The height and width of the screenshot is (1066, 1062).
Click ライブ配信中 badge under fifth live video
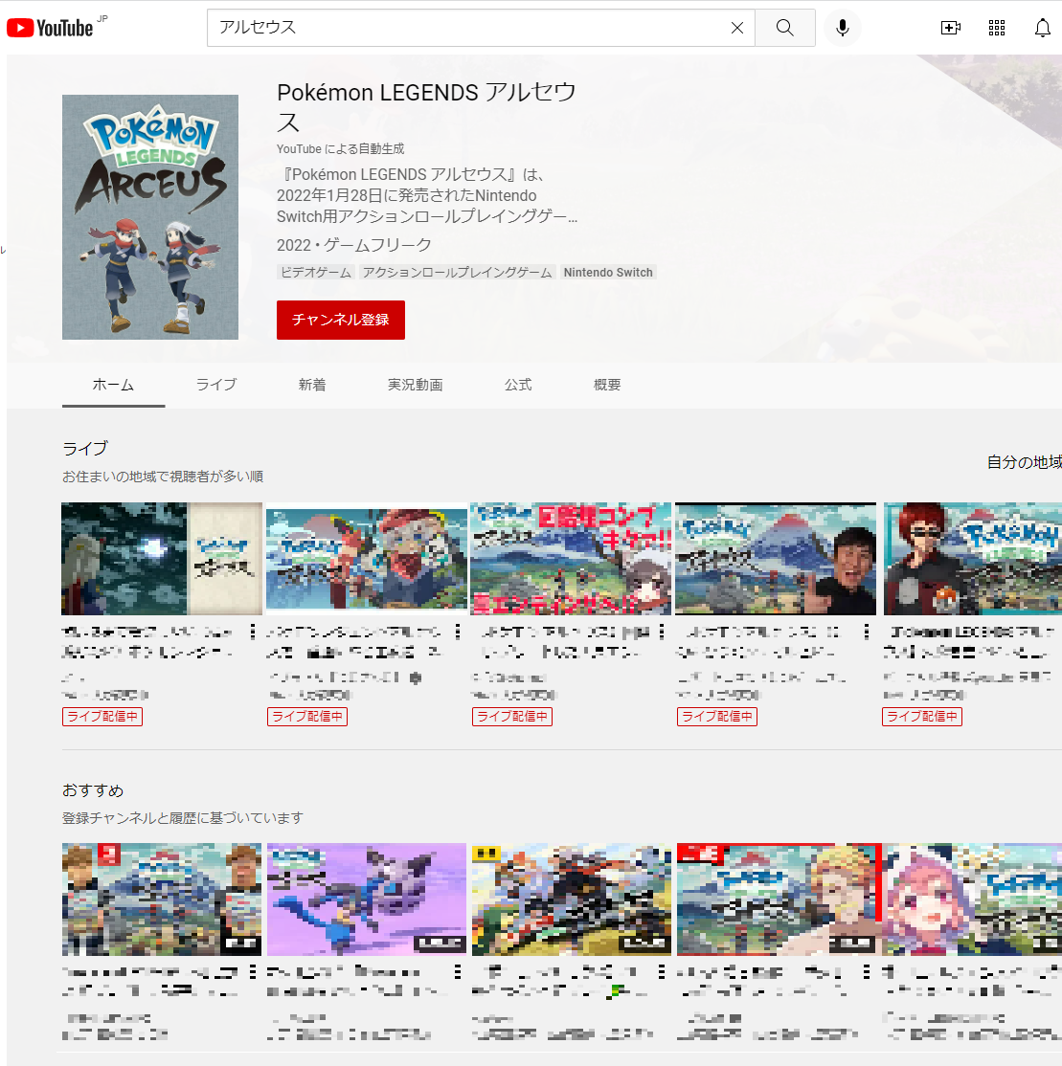922,717
